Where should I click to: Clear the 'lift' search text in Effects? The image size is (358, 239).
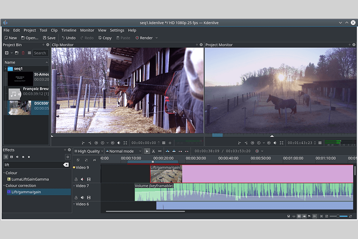66,165
